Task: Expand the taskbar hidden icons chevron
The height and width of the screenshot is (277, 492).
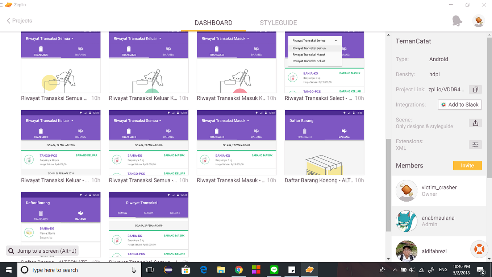Action: point(395,270)
